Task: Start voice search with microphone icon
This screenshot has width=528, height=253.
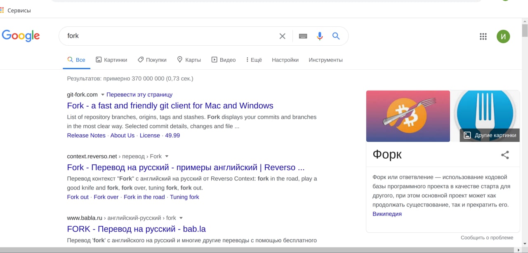Action: click(320, 36)
